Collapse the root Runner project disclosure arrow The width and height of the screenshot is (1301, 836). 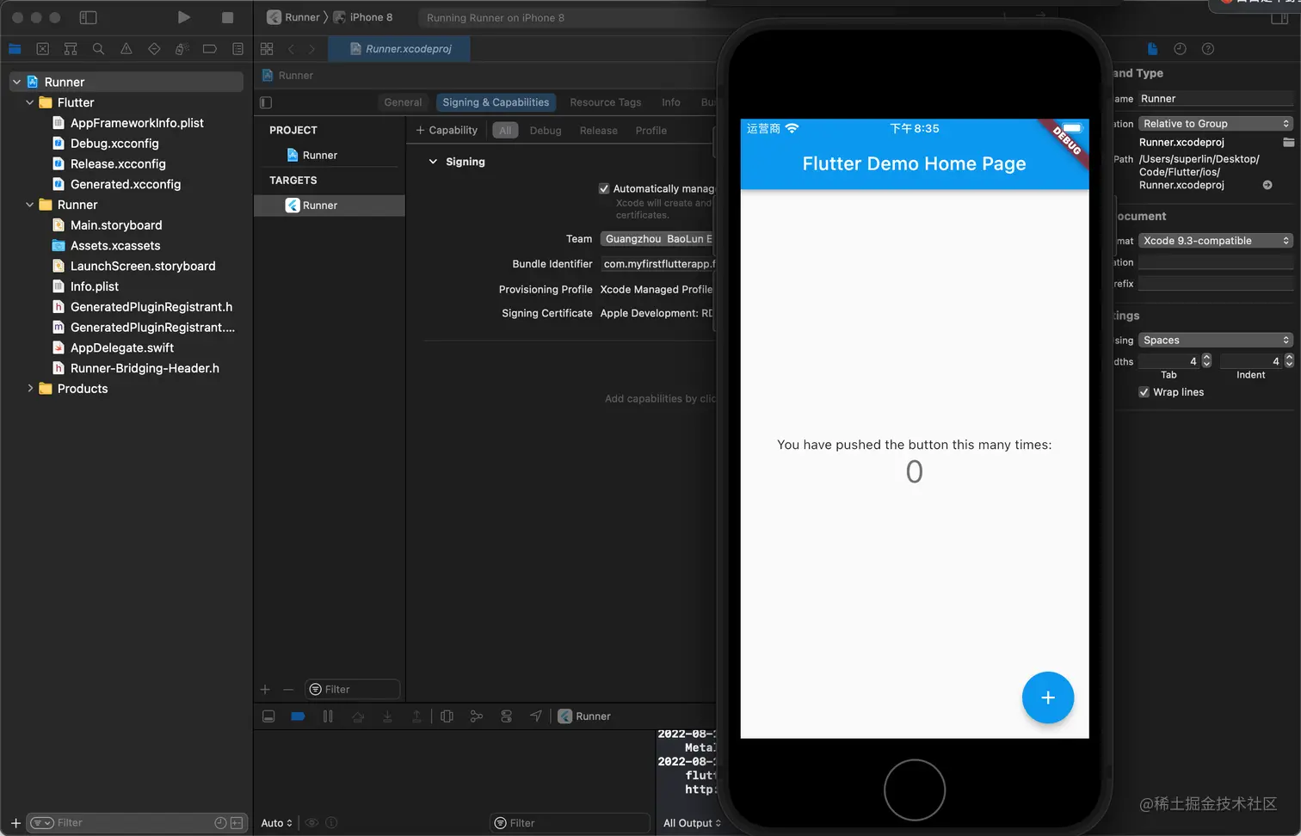[x=16, y=83]
